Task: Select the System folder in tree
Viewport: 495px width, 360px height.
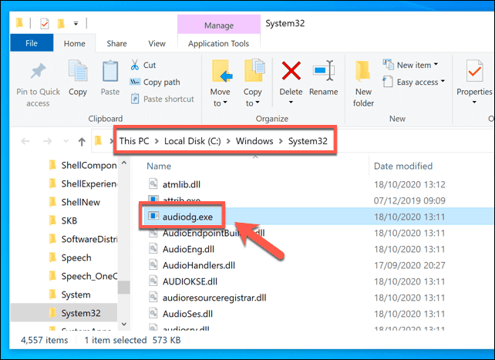Action: (70, 294)
